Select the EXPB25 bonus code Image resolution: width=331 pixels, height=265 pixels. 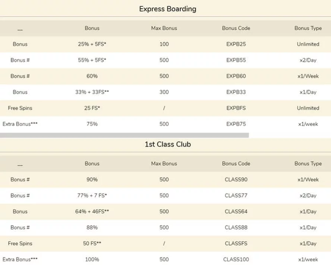click(x=236, y=44)
